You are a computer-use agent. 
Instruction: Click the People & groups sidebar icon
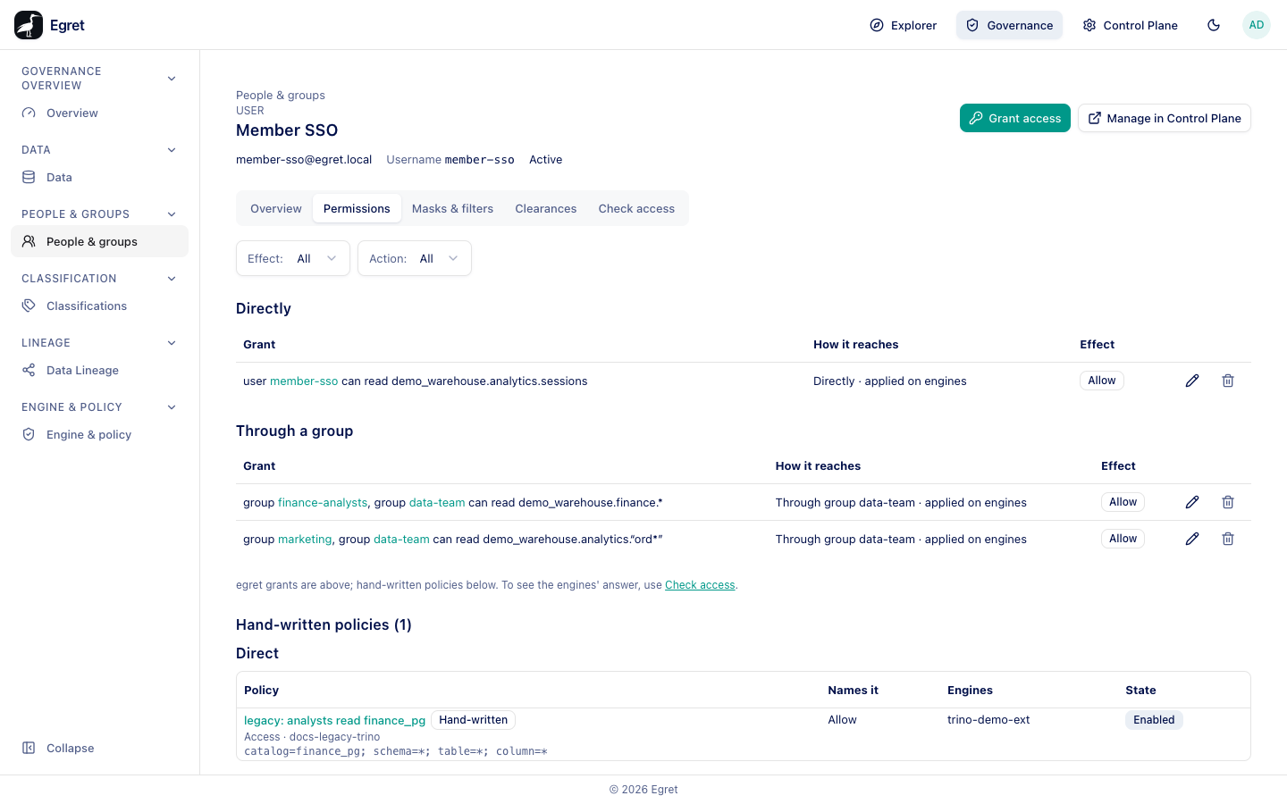click(x=29, y=241)
